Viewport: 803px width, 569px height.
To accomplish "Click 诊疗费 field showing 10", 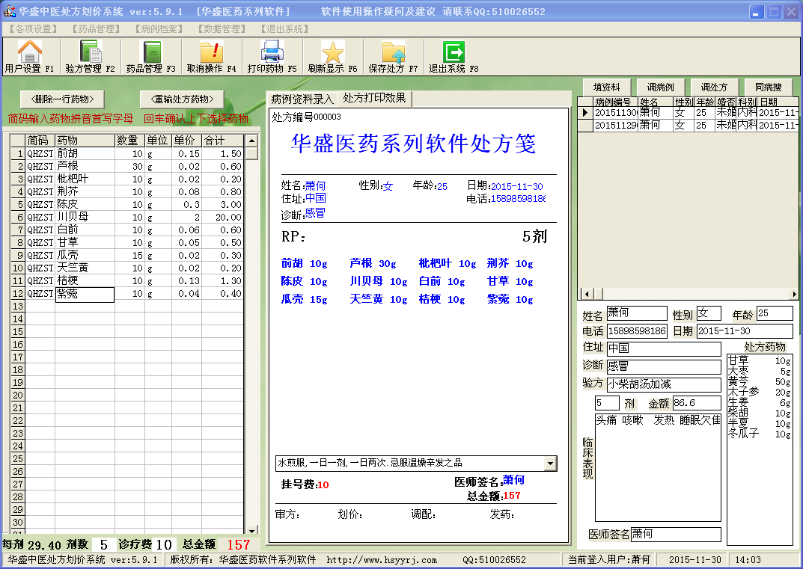I will (164, 545).
